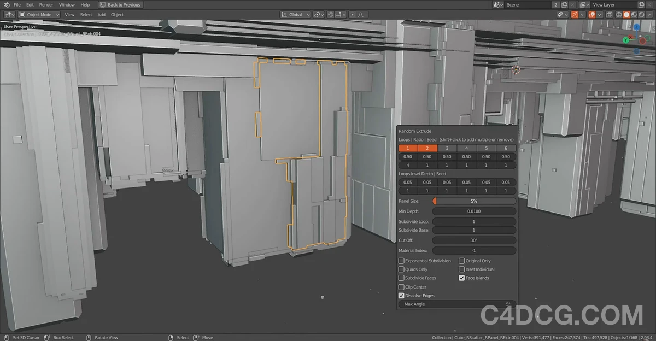
Task: Select loop seed button 4 in Random Extrude
Action: [466, 148]
